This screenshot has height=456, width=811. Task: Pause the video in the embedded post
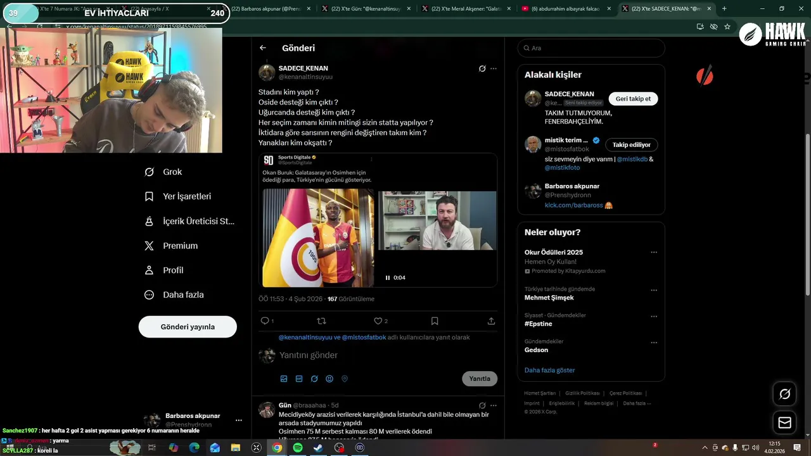coord(388,277)
